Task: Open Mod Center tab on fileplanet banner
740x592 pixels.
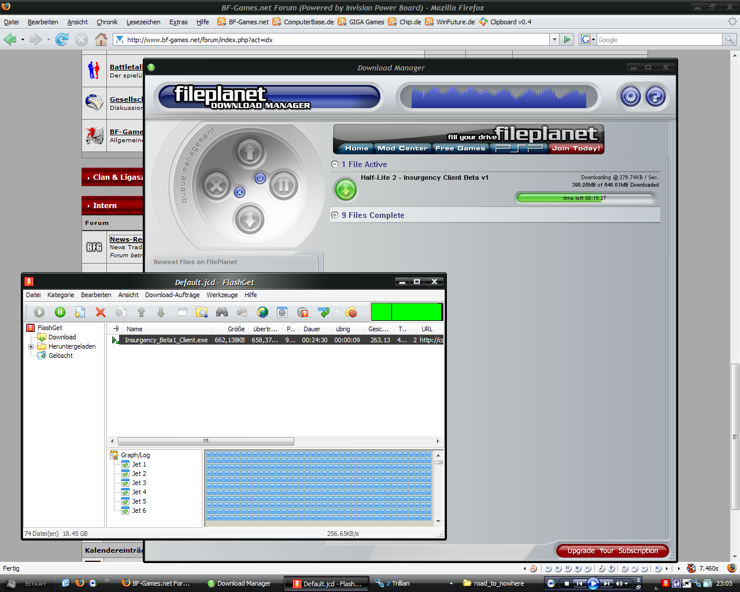Action: tap(402, 148)
